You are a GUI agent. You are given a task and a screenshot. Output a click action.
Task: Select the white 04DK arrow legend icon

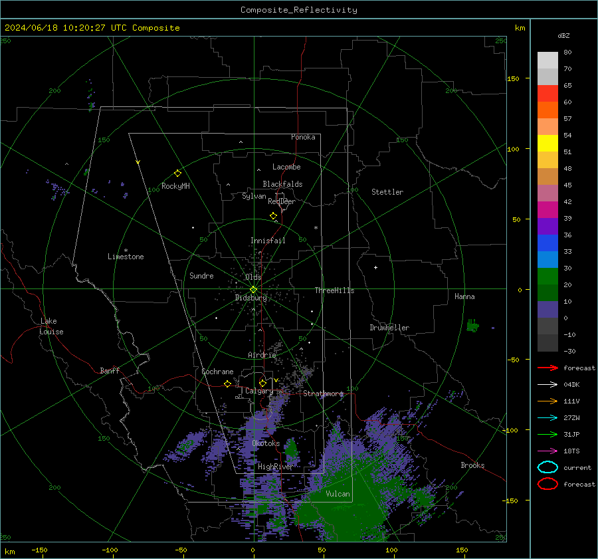548,384
